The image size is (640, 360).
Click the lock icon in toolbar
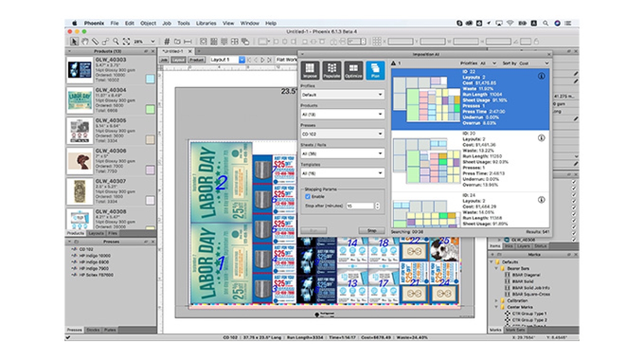(536, 41)
